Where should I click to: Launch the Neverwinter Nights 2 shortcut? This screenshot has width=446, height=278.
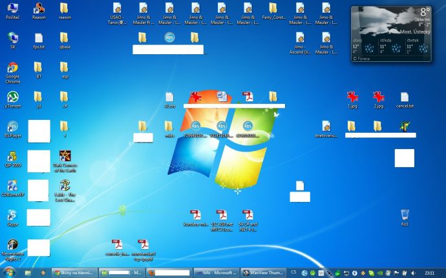[x=12, y=250]
